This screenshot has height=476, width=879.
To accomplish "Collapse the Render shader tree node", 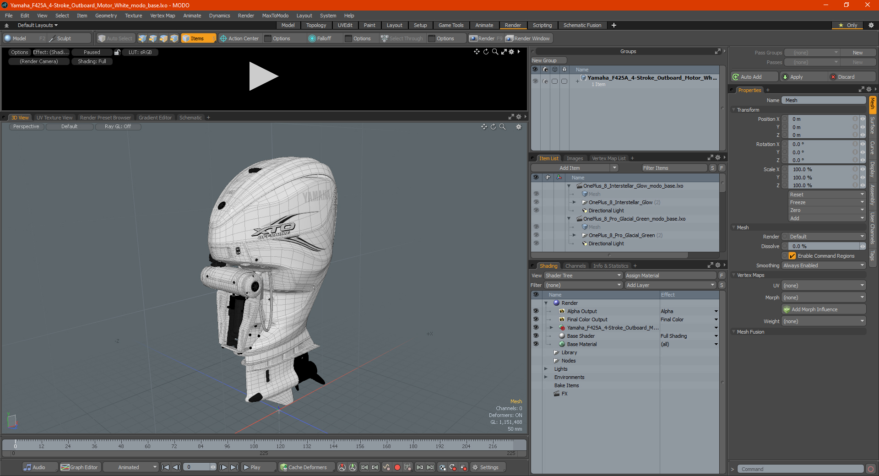I will 546,303.
